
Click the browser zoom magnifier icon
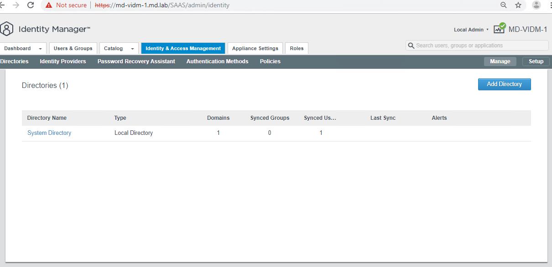[x=504, y=5]
